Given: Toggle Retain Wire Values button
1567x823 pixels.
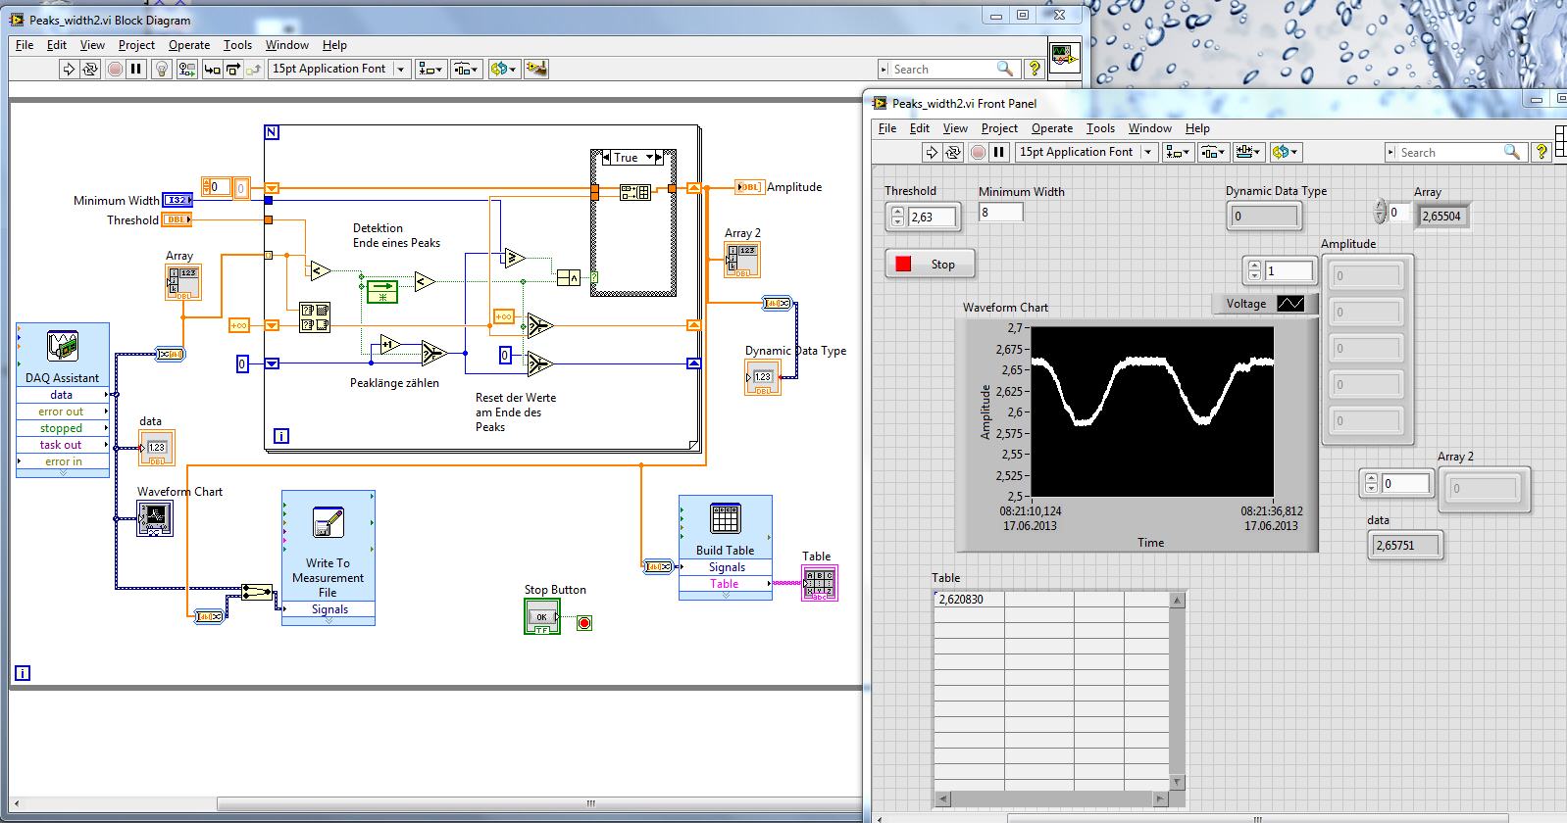Looking at the screenshot, I should pyautogui.click(x=186, y=69).
